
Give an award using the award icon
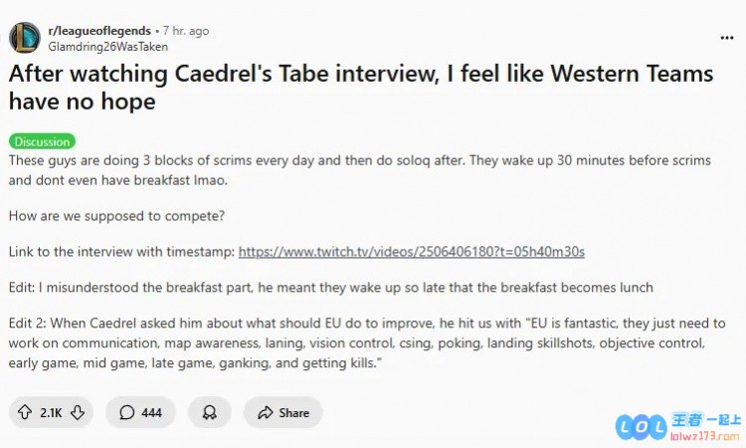coord(209,412)
